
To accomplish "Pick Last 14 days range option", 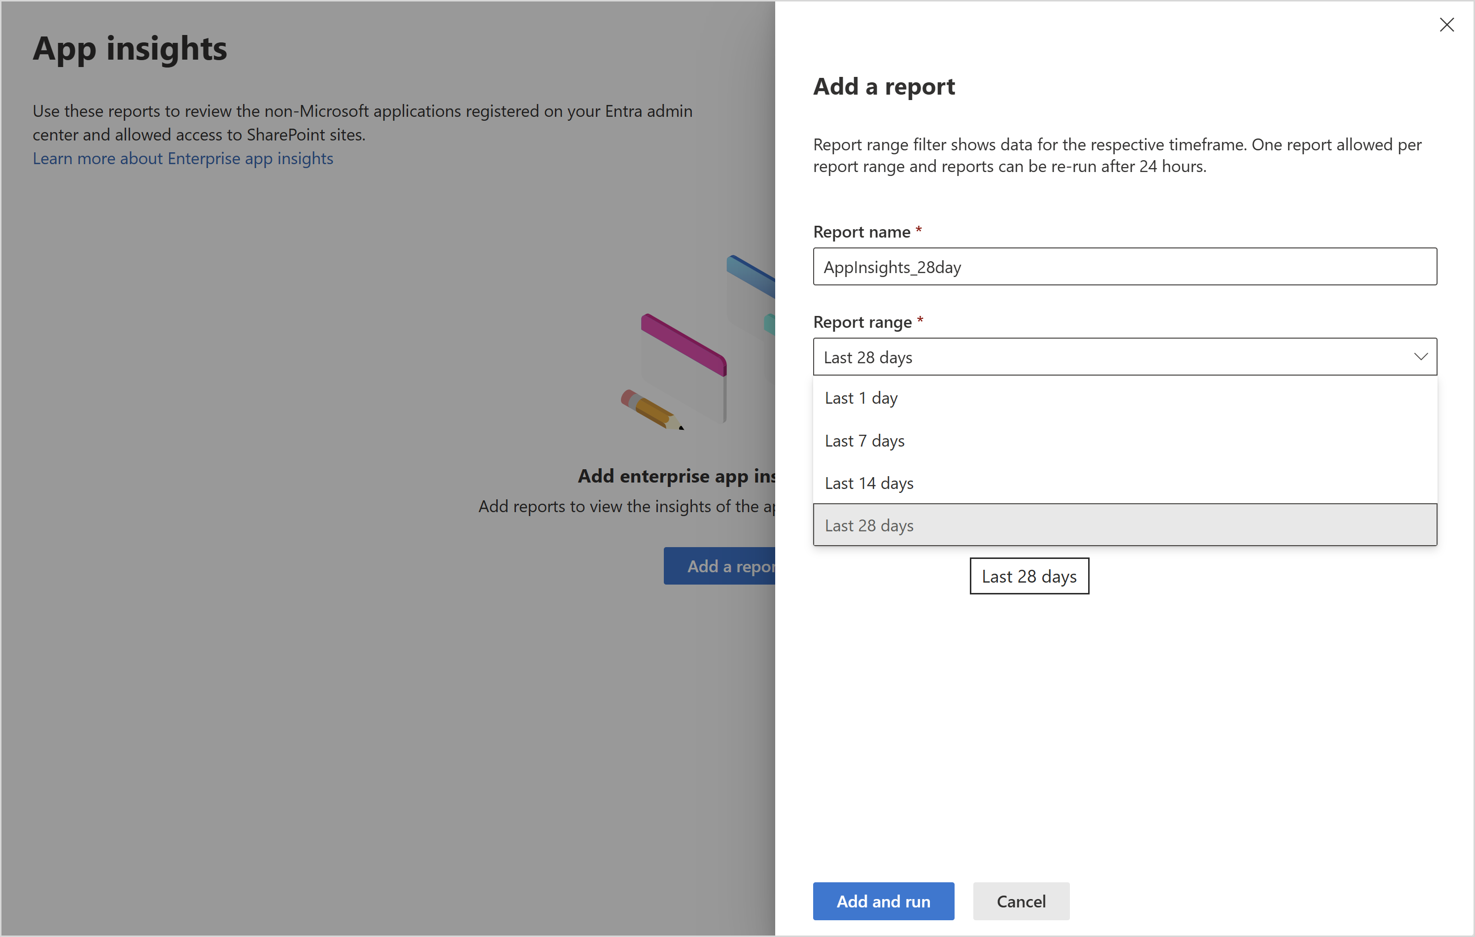I will tap(868, 483).
